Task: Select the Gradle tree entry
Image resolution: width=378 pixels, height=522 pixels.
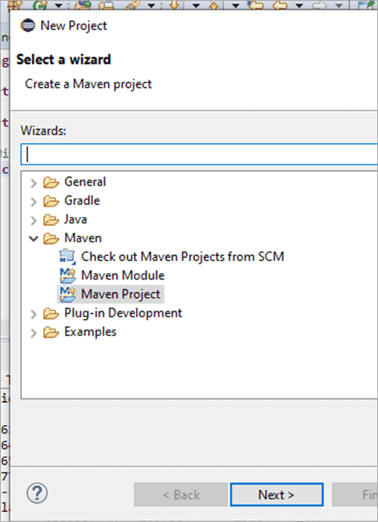Action: tap(83, 201)
